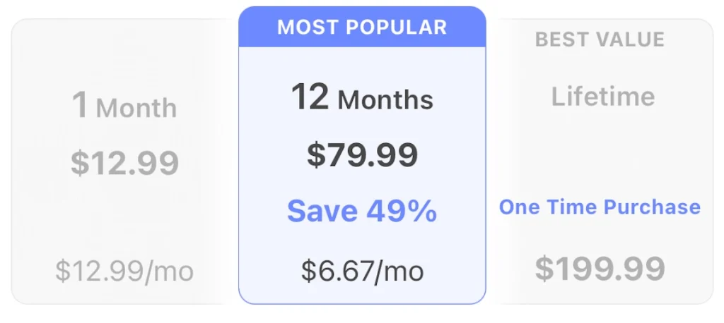
Task: Click the large number 12 in the middle card
Action: 310,97
